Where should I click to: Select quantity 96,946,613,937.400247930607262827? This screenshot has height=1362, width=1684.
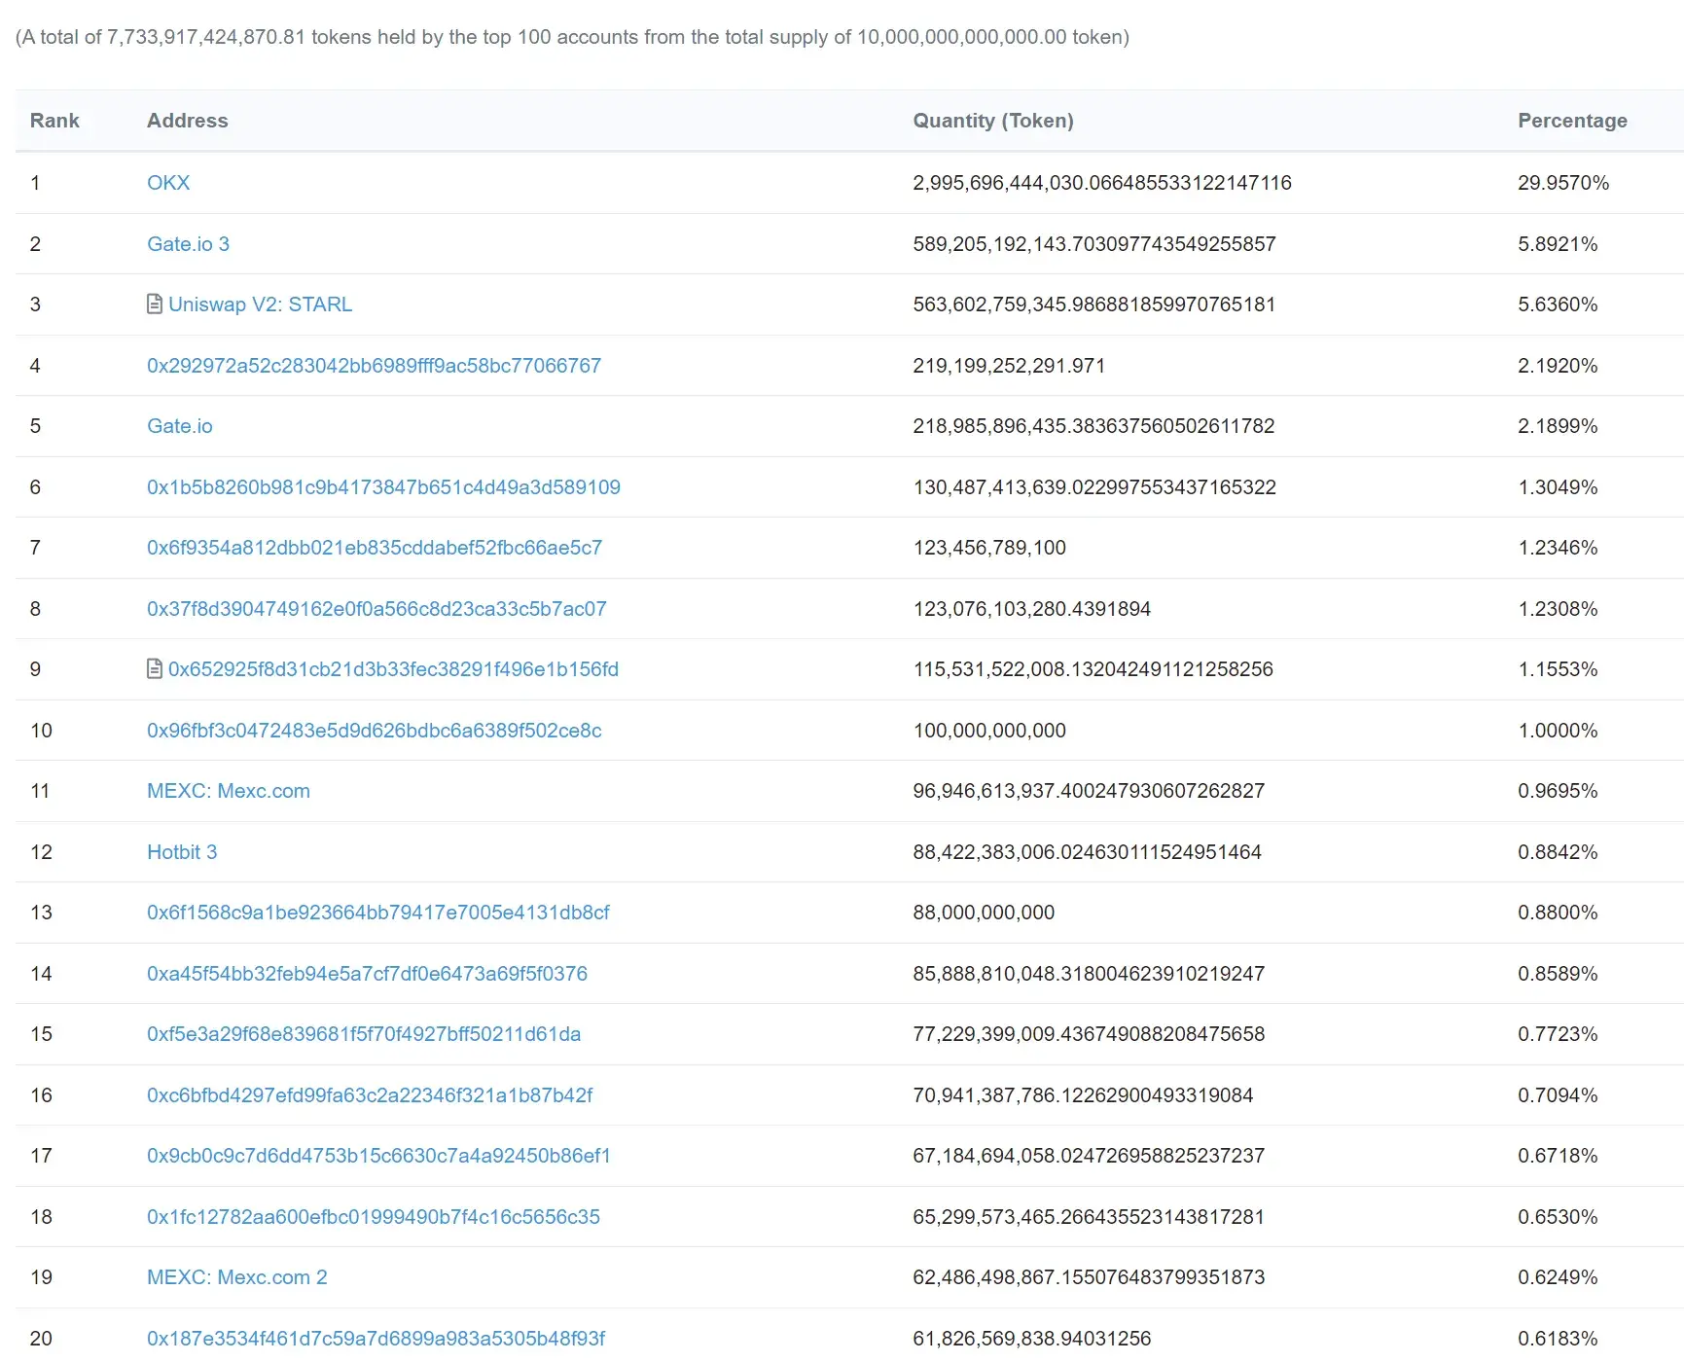click(x=1089, y=791)
